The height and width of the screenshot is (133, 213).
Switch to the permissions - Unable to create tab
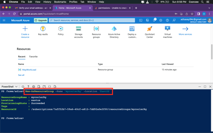coord(112,8)
